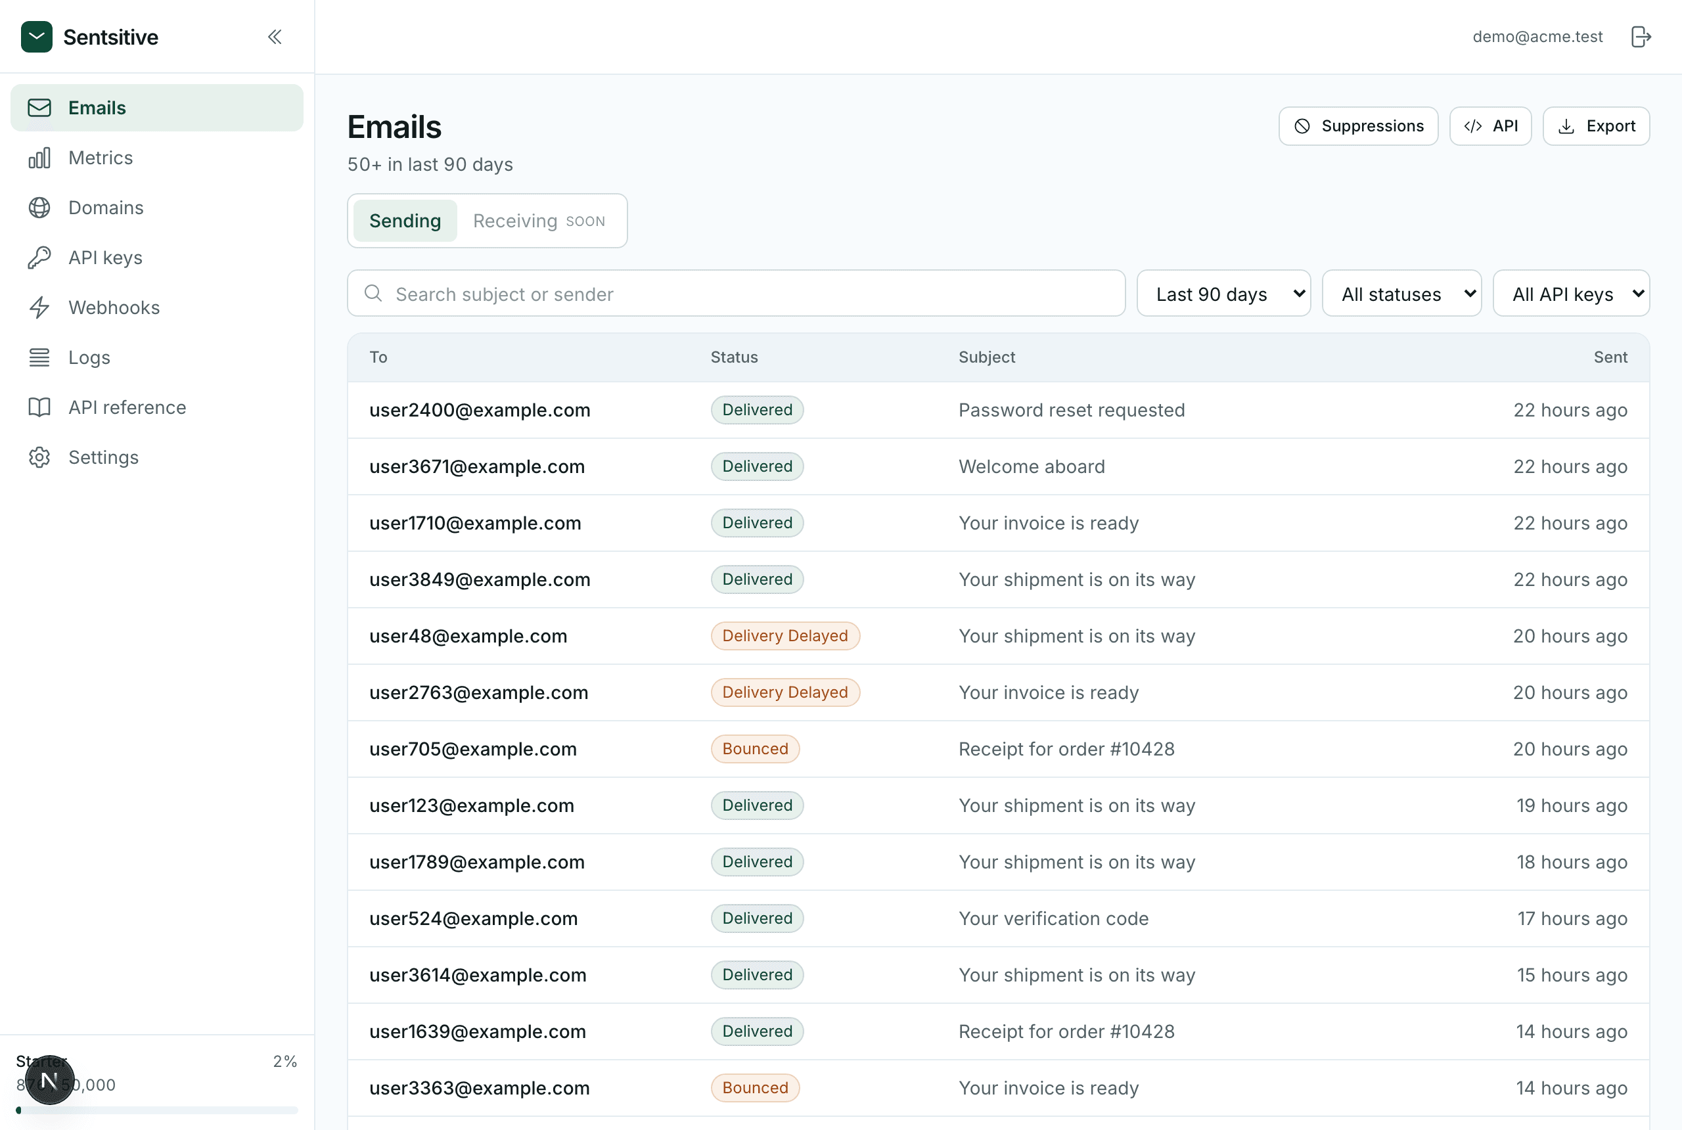This screenshot has width=1682, height=1130.
Task: Select the Receiving tab
Action: (x=539, y=221)
